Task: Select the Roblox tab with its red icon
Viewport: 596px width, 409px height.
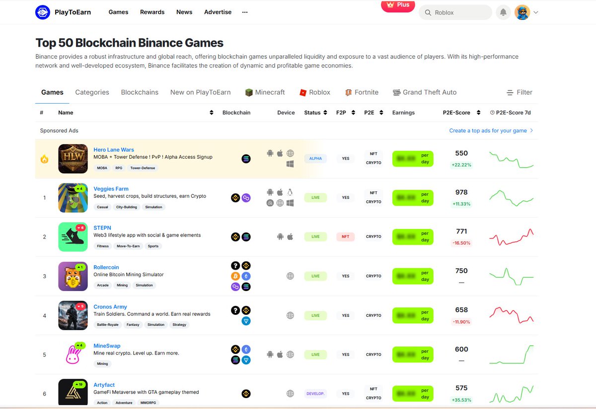Action: tap(315, 92)
